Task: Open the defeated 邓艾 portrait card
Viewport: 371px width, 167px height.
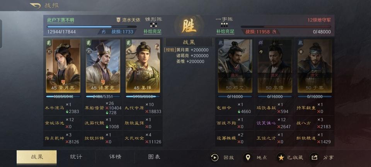Action: pyautogui.click(x=235, y=66)
